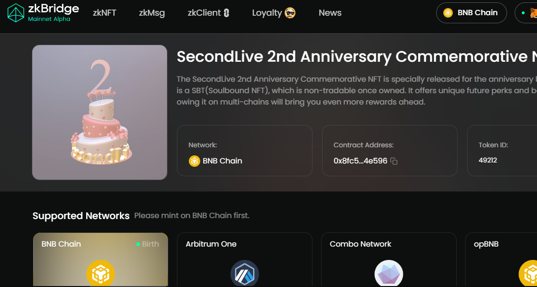Click the anniversary cake NFT image
Image resolution: width=537 pixels, height=287 pixels.
[x=99, y=112]
